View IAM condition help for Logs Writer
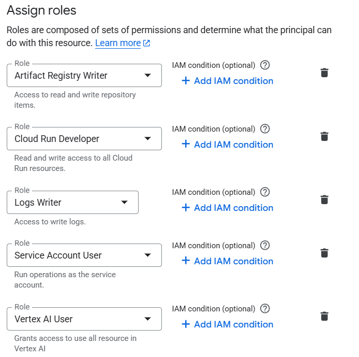359x357 pixels. [265, 192]
